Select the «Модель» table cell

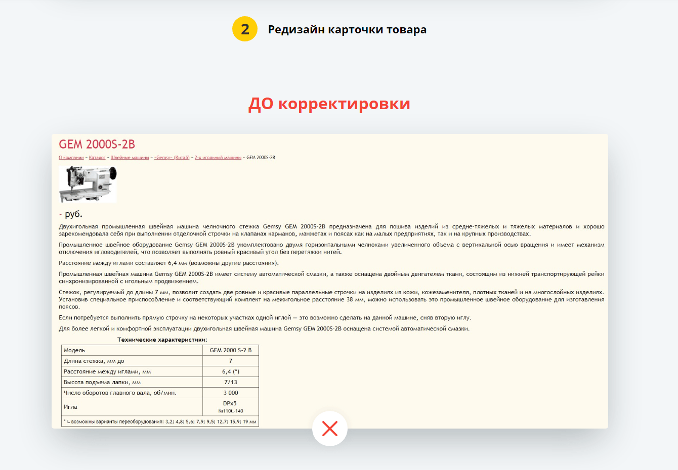[x=132, y=350]
